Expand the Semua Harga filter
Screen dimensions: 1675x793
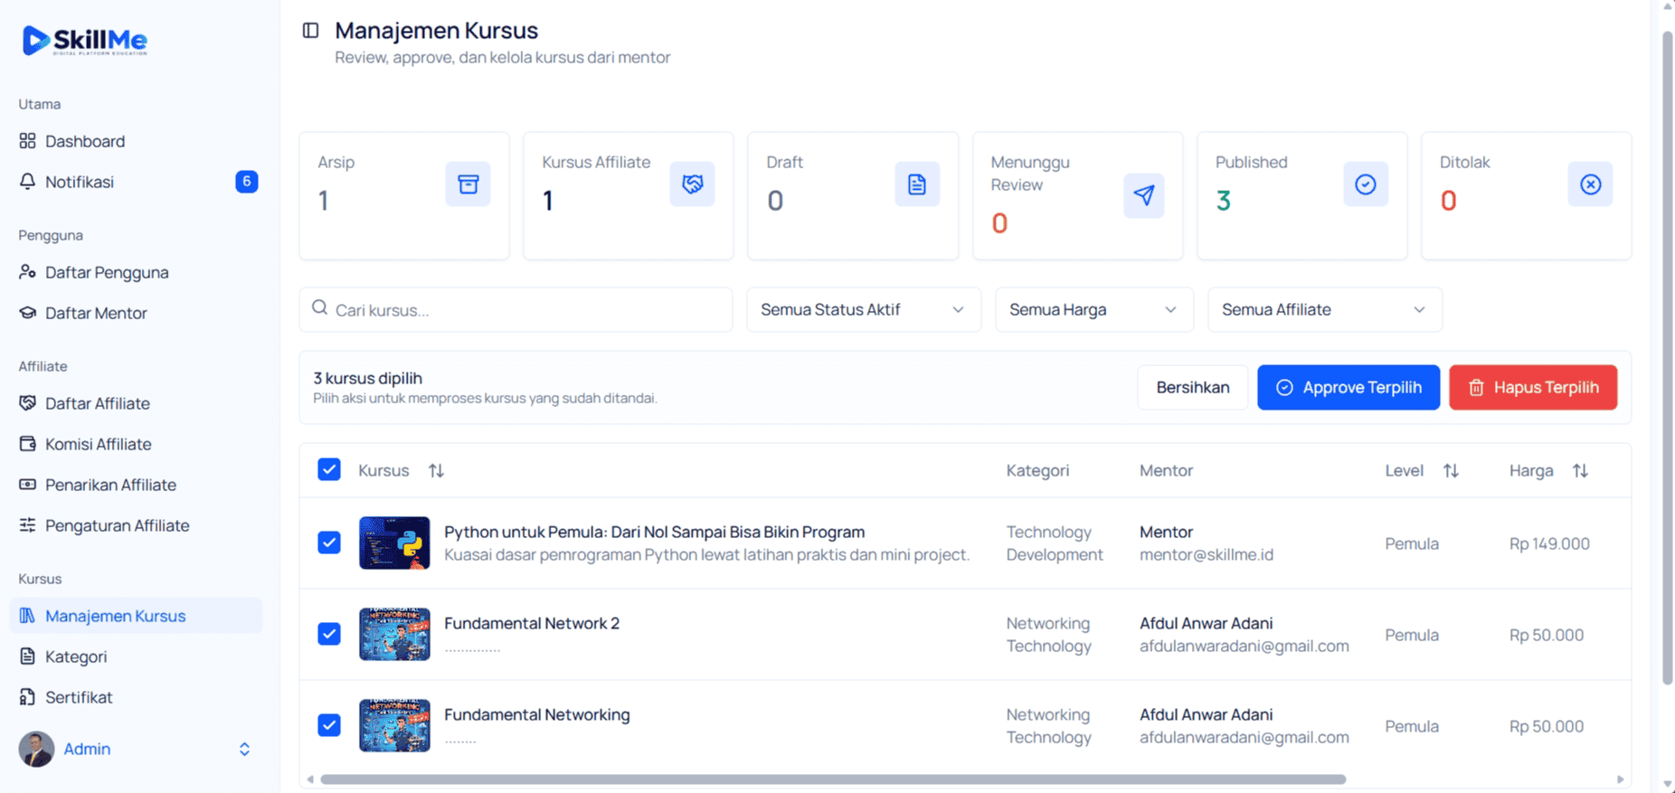point(1093,309)
